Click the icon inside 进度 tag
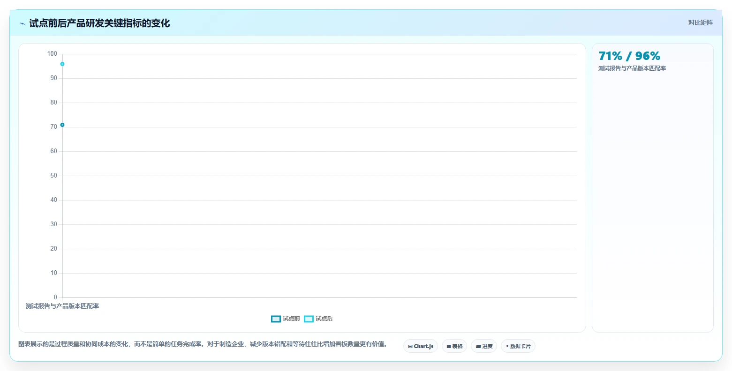The height and width of the screenshot is (371, 732). (478, 347)
